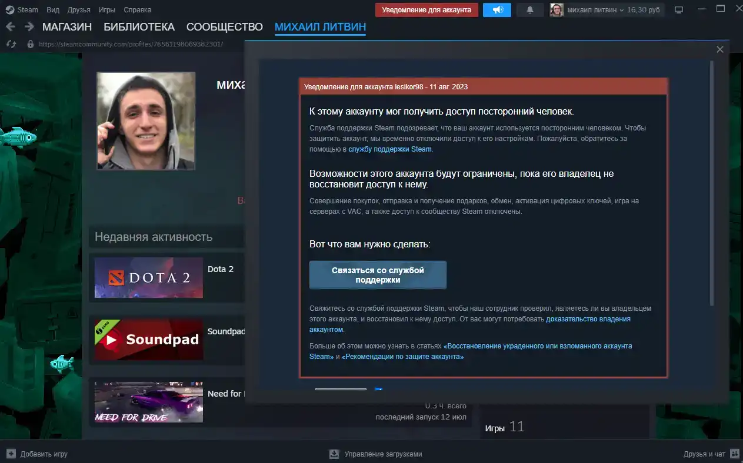Click the padlock icon beside the URL
This screenshot has width=743, height=463.
click(31, 44)
